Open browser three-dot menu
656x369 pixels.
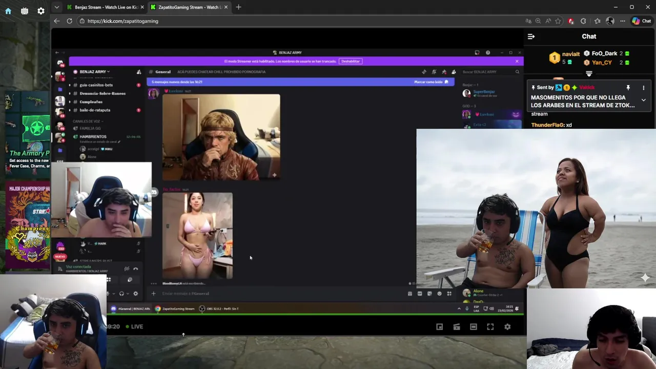click(x=623, y=21)
